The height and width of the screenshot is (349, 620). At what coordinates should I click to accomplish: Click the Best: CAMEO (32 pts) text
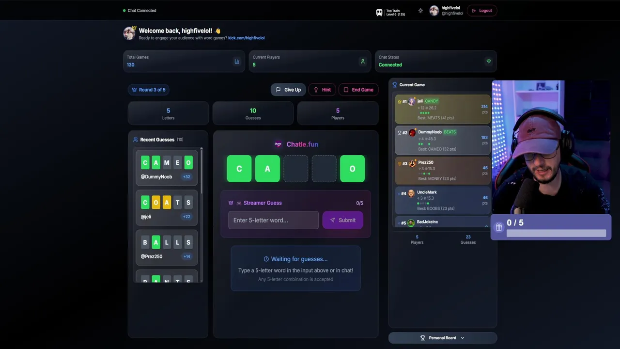tap(436, 149)
